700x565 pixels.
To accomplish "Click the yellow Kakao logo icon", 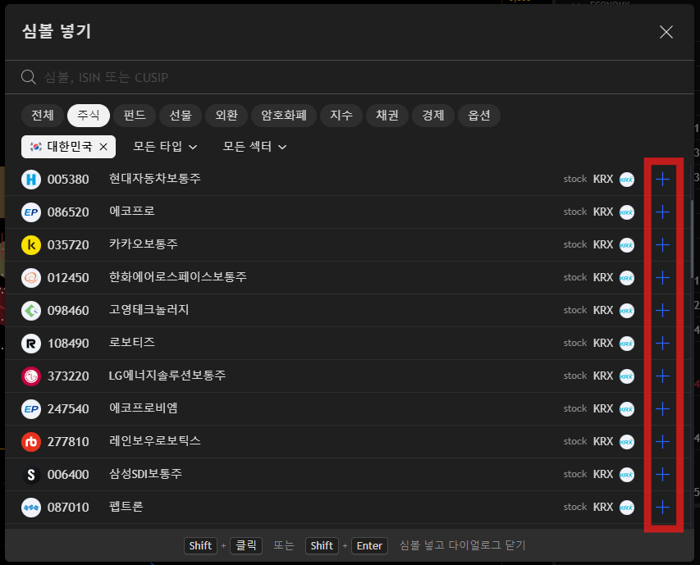I will point(31,245).
